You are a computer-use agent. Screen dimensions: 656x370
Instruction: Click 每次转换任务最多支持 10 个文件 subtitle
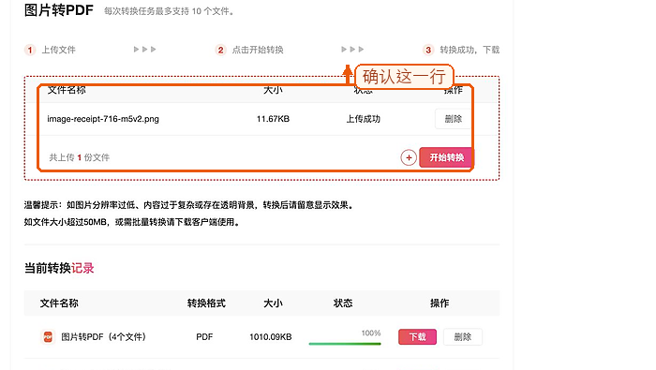169,11
